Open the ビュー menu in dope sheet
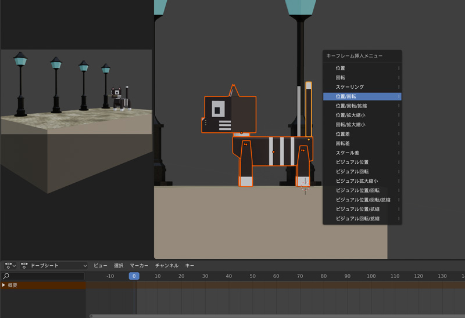The image size is (465, 318). [x=100, y=265]
